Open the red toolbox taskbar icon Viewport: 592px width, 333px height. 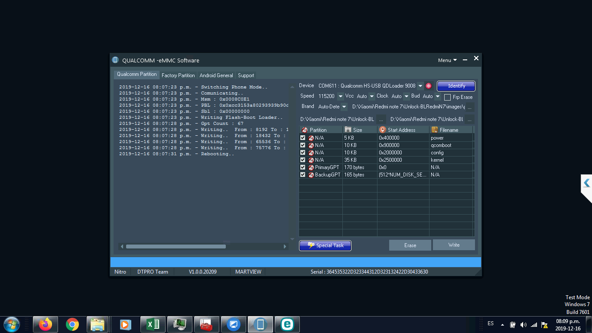click(206, 324)
